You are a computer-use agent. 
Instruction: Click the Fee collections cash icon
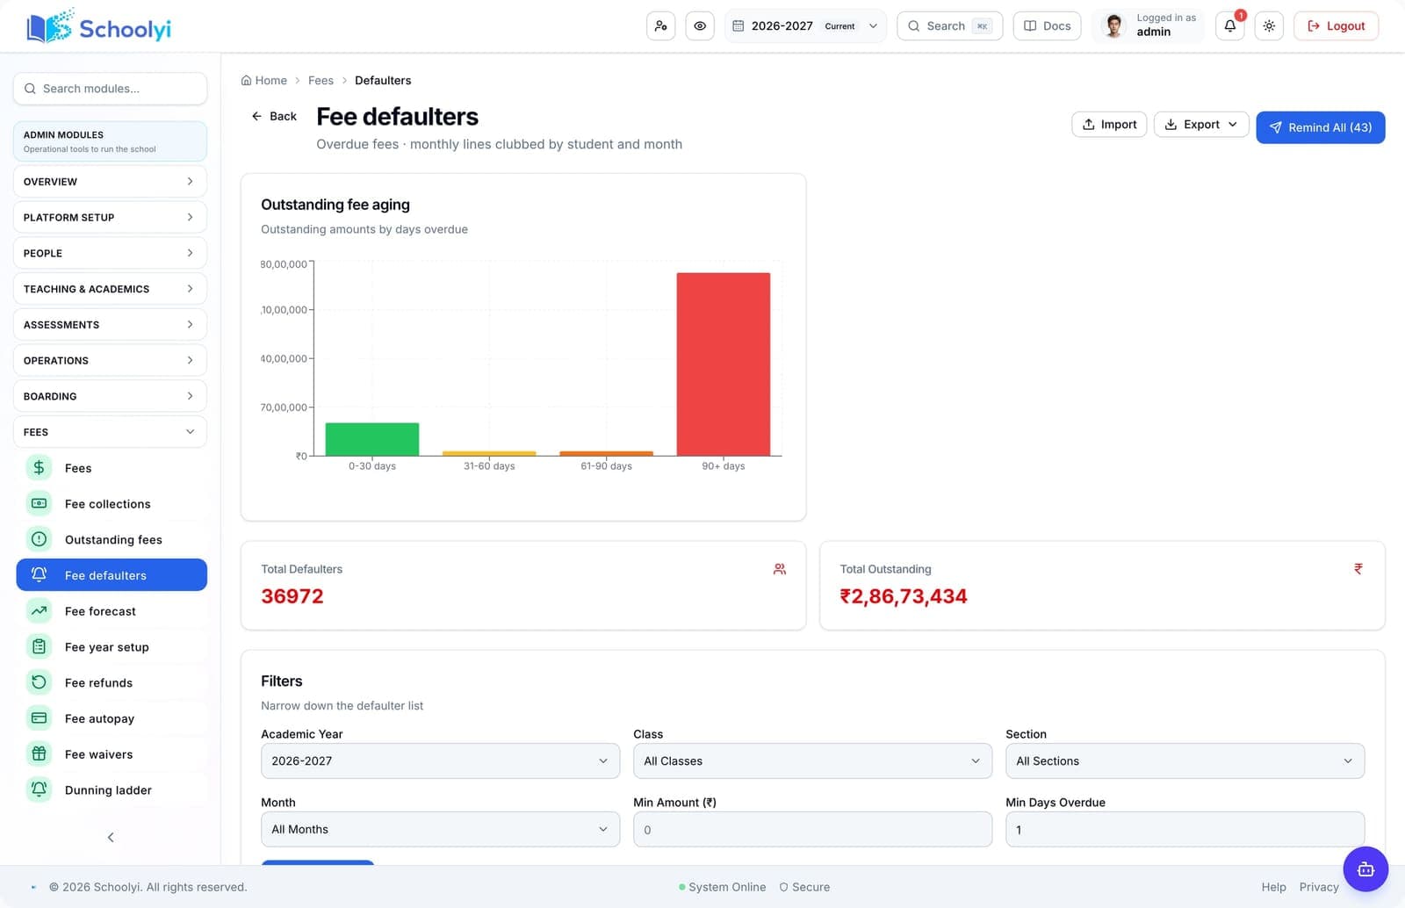39,503
